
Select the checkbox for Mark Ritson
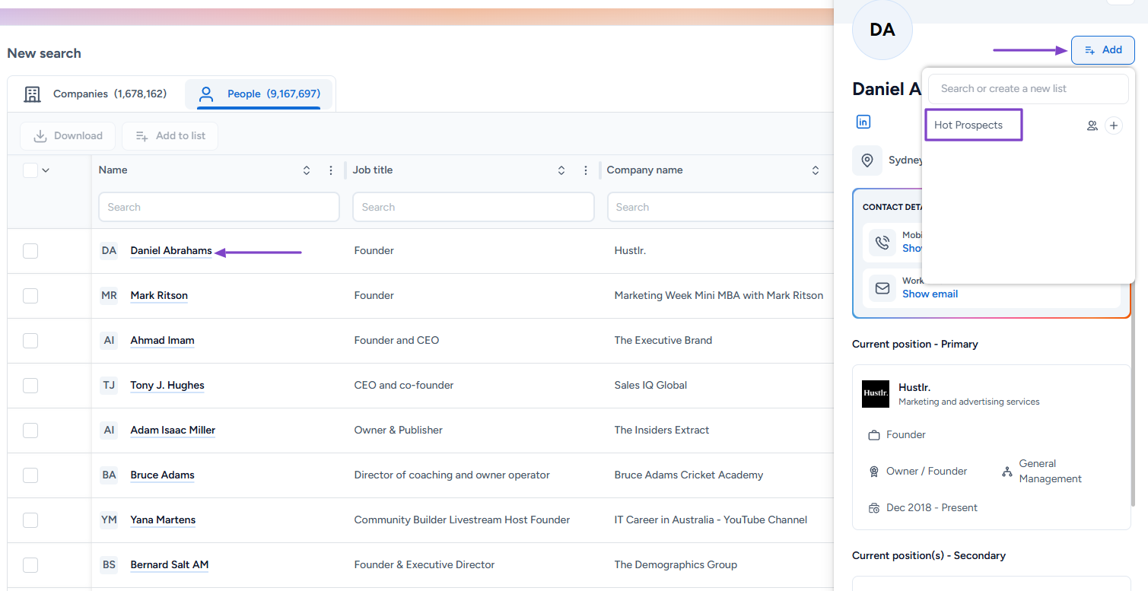coord(30,296)
